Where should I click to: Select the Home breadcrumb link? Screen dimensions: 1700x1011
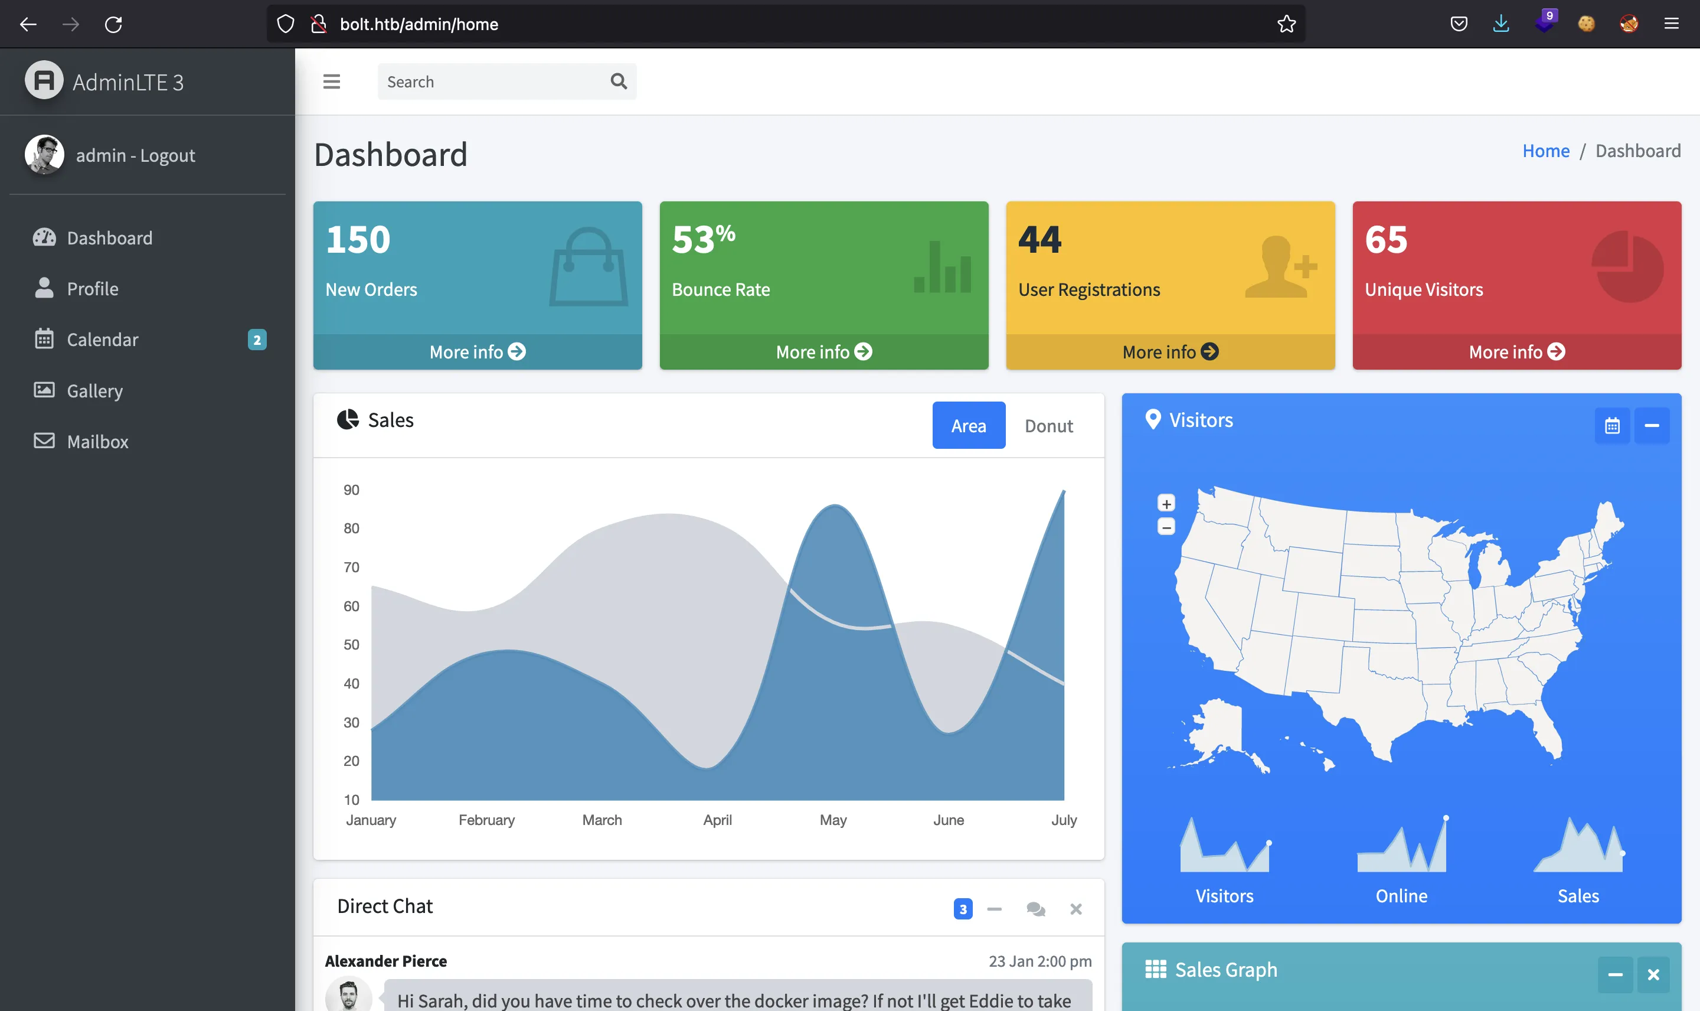click(1546, 151)
